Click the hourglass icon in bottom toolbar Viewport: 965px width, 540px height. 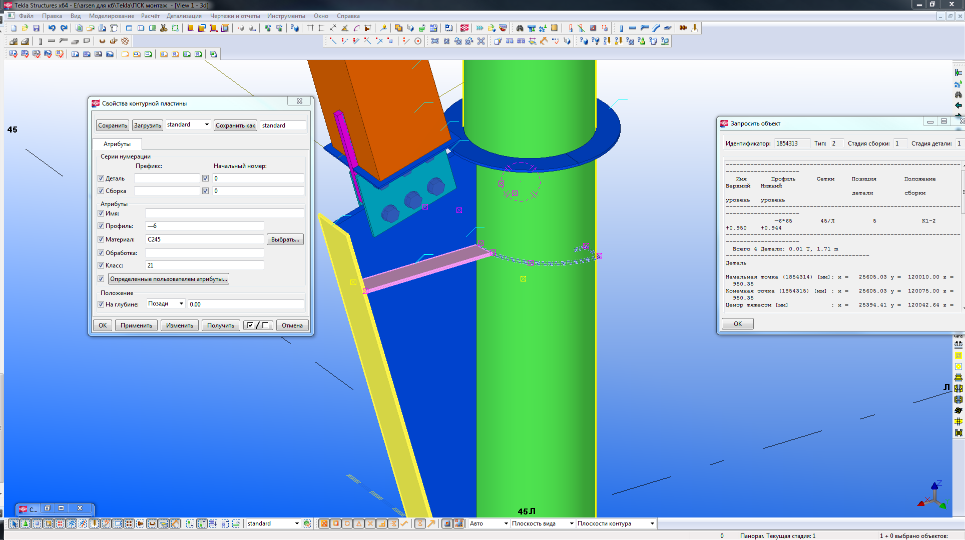pos(420,523)
